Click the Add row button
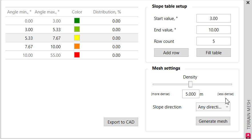 (x=171, y=53)
